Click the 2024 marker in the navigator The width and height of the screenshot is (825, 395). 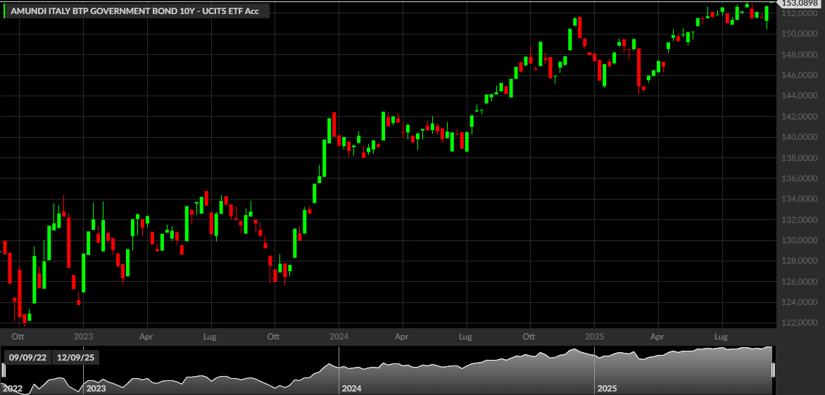click(351, 389)
